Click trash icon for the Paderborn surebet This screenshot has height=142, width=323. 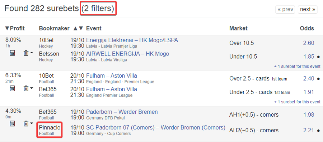point(26,123)
